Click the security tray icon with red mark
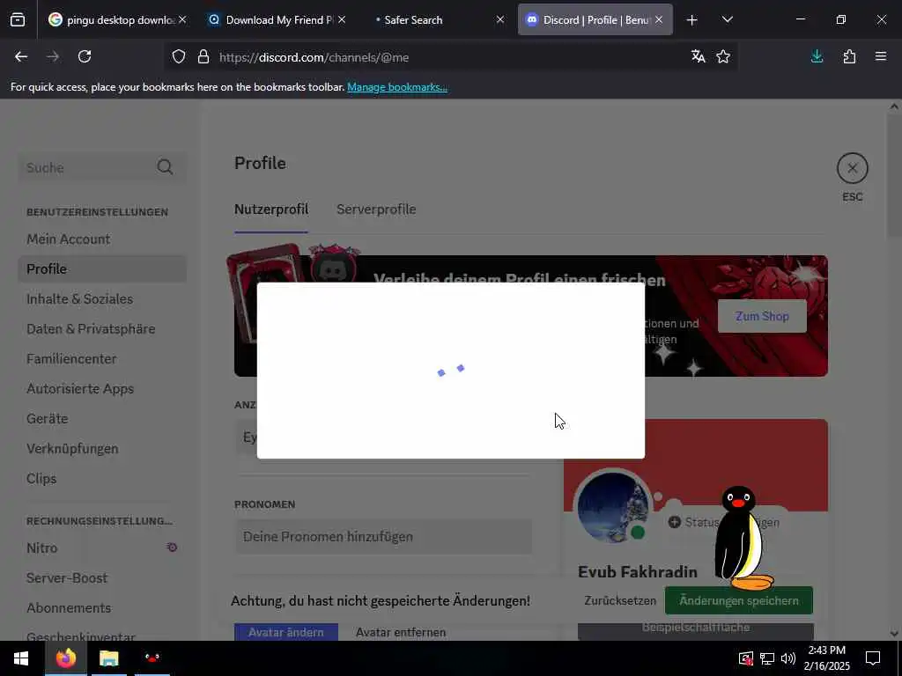This screenshot has width=902, height=676. coord(745,658)
